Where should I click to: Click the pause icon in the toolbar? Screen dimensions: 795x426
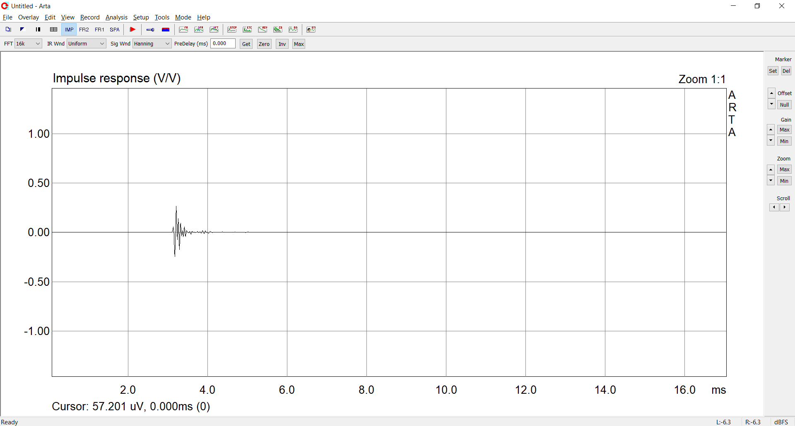pos(38,29)
